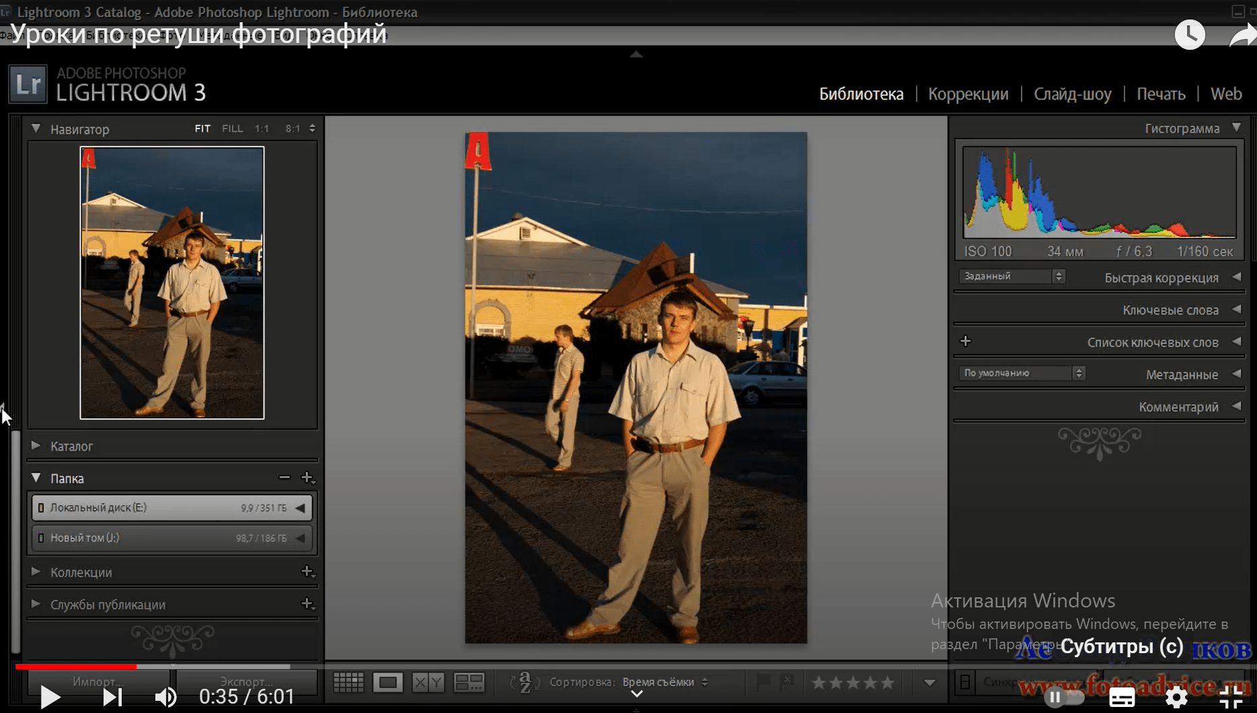Screen dimensions: 1257x713
Task: Switch to Compare XY view
Action: (x=428, y=683)
